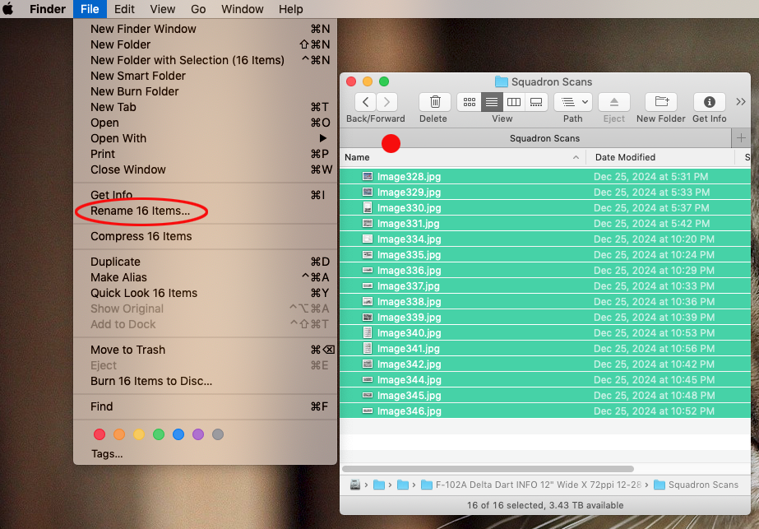Click the Delete trash icon in the toolbar
Image resolution: width=759 pixels, height=529 pixels.
435,102
